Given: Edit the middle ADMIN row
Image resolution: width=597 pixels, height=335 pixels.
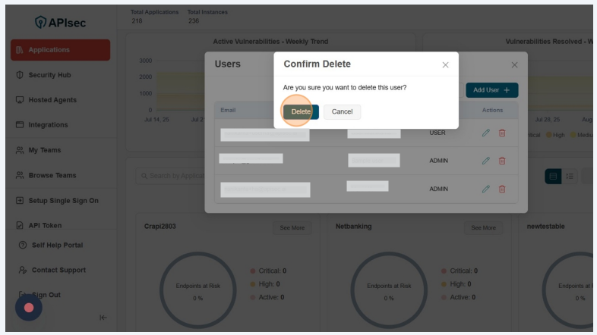Looking at the screenshot, I should [486, 161].
